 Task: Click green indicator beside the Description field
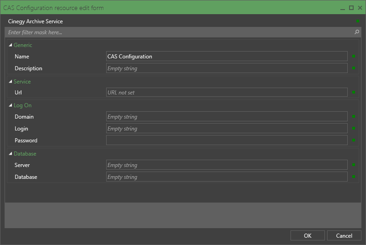pyautogui.click(x=354, y=68)
